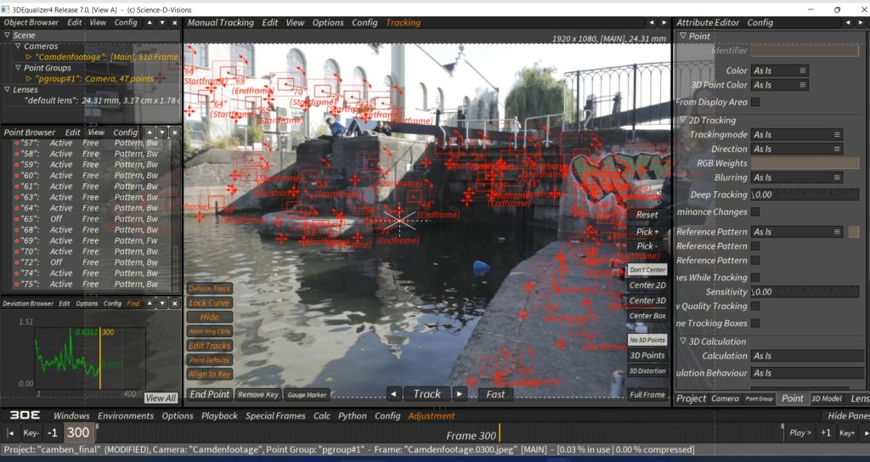The width and height of the screenshot is (870, 462).
Task: Select Don't Center toggle button
Action: [x=647, y=269]
